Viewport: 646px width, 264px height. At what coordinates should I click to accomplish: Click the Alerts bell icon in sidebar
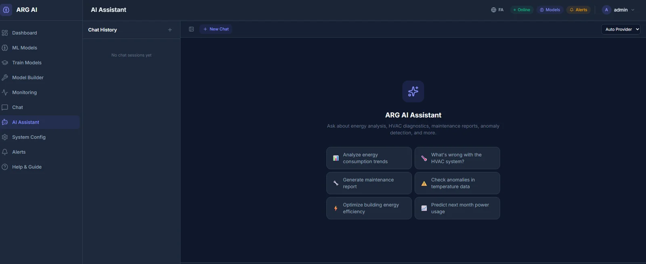pos(5,152)
